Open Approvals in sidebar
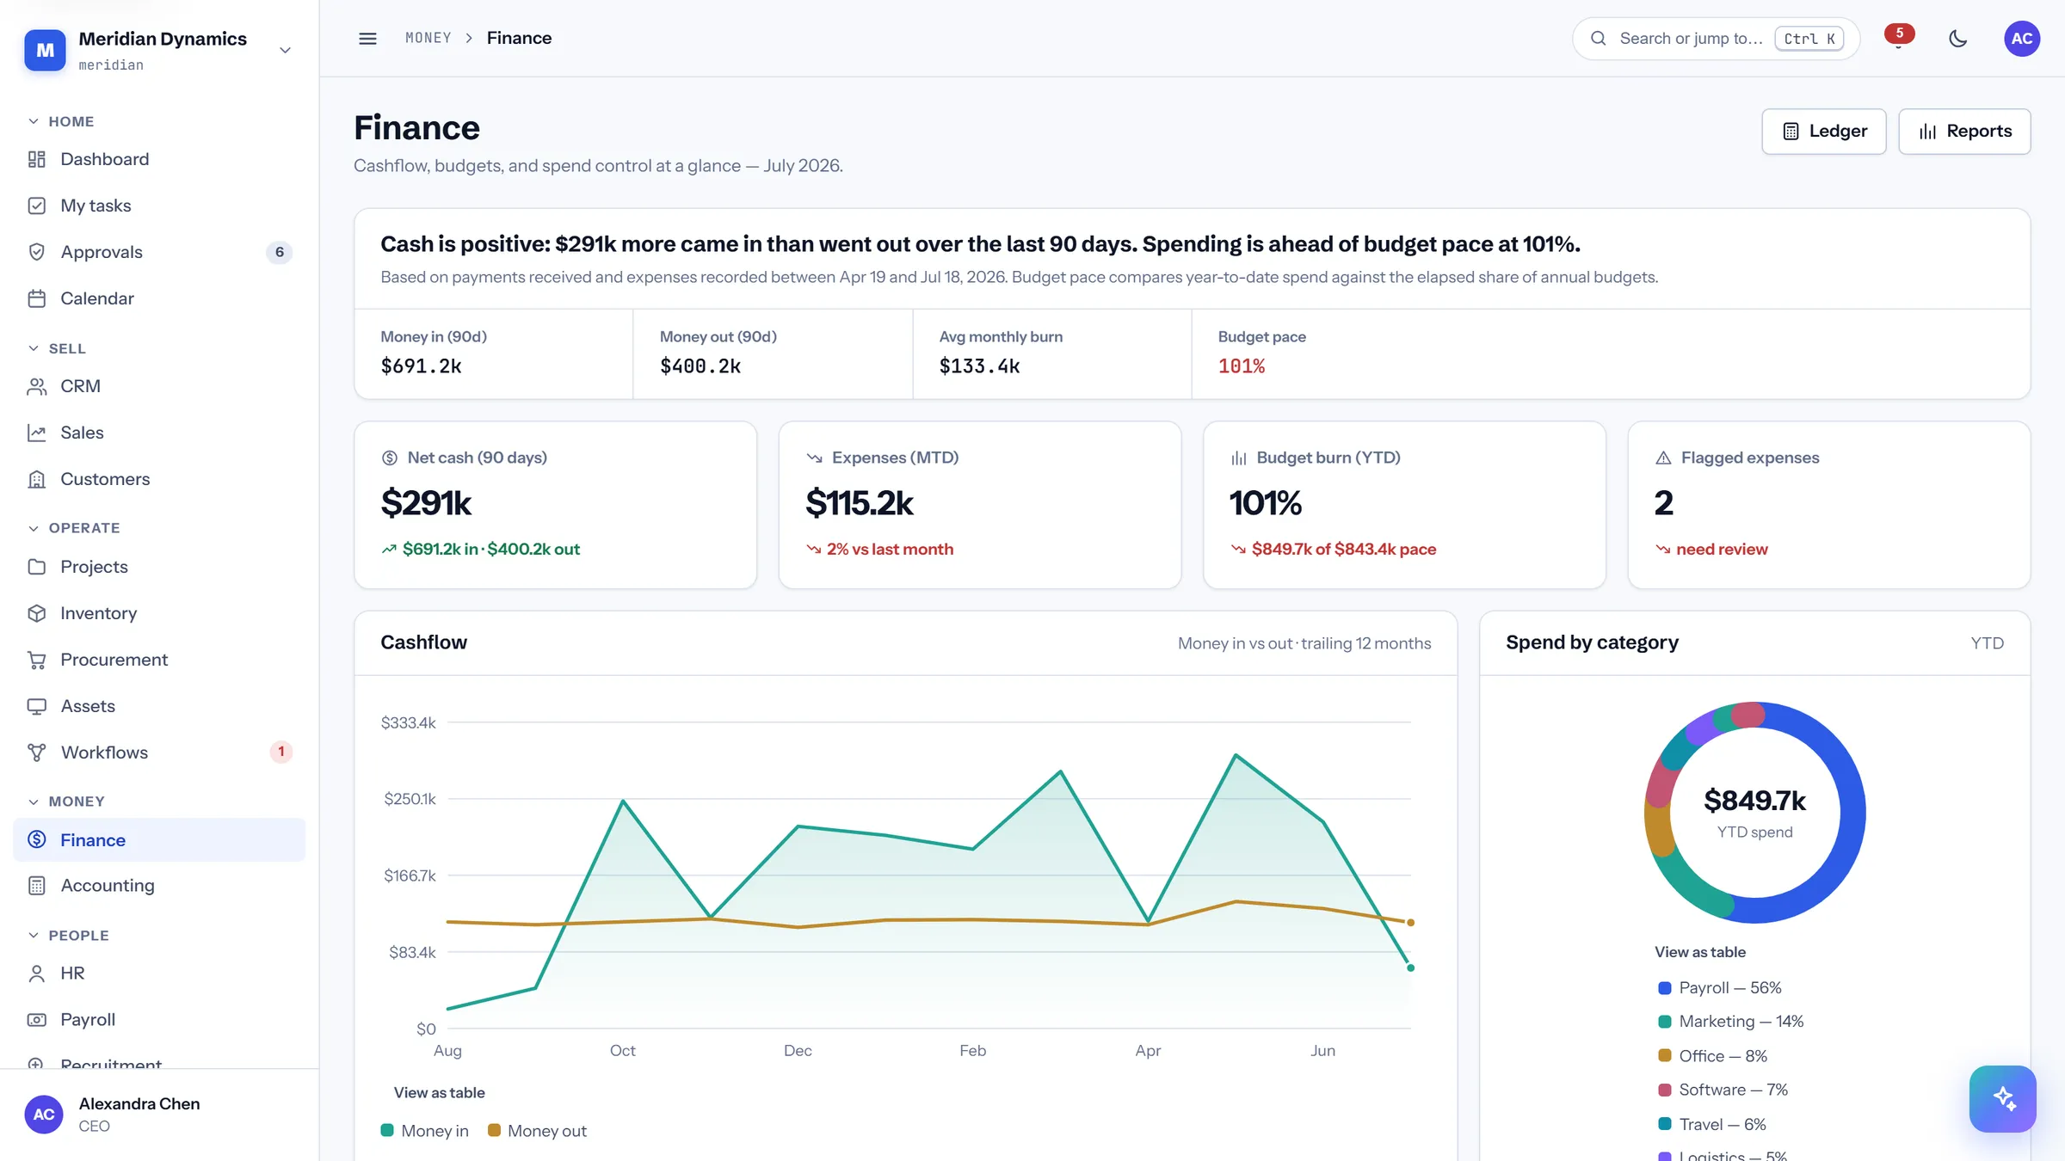This screenshot has height=1161, width=2065. tap(159, 252)
